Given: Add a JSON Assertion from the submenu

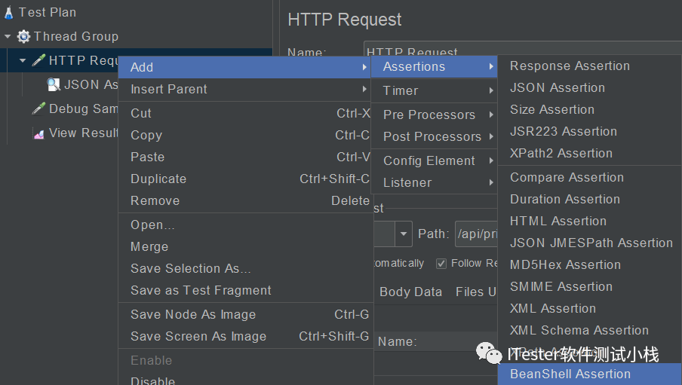Looking at the screenshot, I should 589,87.
